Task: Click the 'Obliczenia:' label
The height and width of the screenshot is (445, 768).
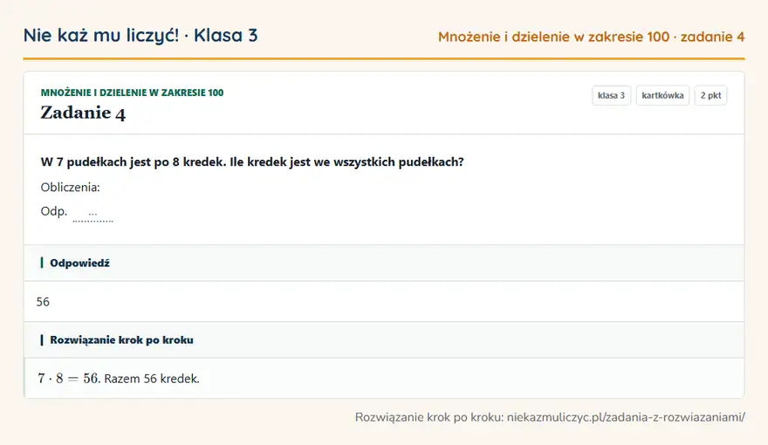Action: pos(70,187)
